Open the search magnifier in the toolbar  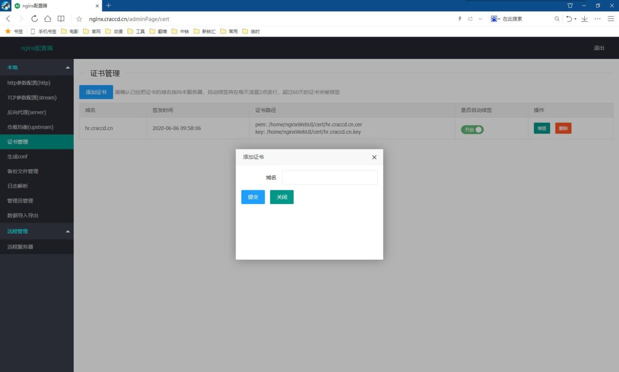[x=557, y=19]
